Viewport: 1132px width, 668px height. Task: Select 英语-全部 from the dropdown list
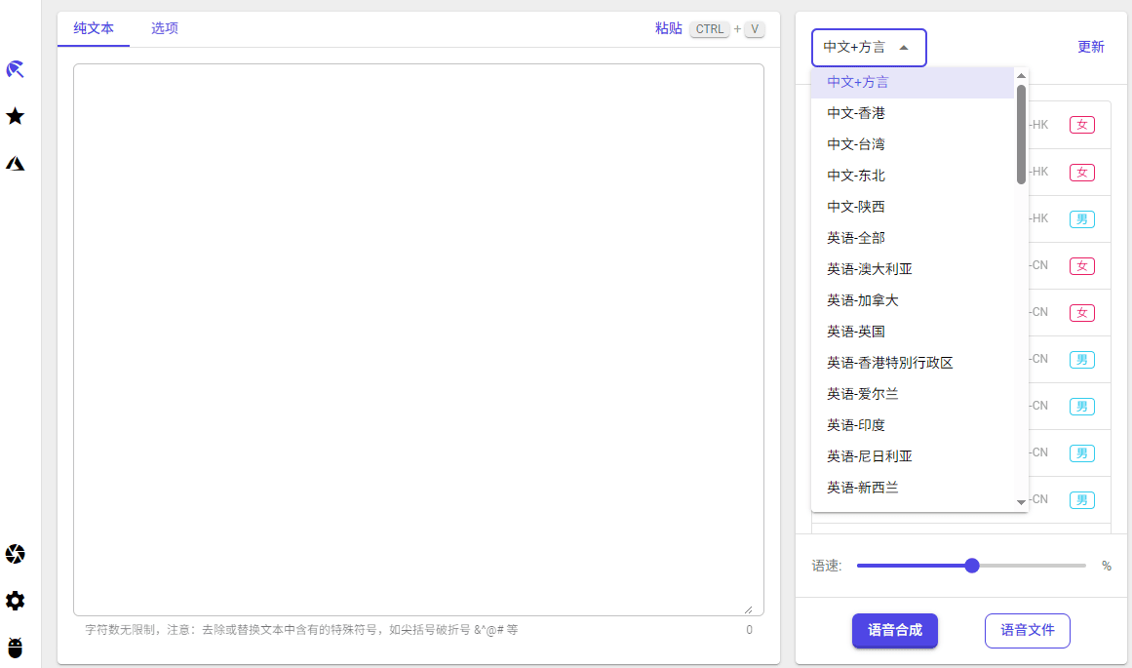(x=913, y=238)
